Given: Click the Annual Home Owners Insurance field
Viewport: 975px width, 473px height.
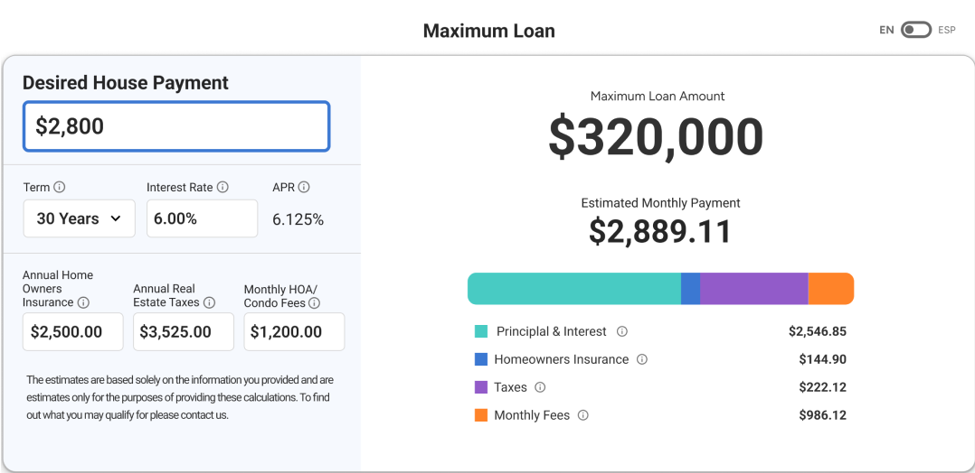Looking at the screenshot, I should click(x=73, y=331).
